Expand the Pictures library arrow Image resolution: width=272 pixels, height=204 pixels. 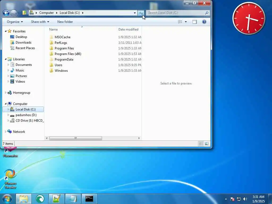click(x=8, y=76)
